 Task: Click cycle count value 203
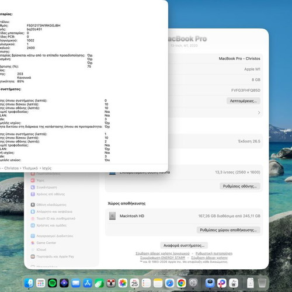(x=20, y=74)
